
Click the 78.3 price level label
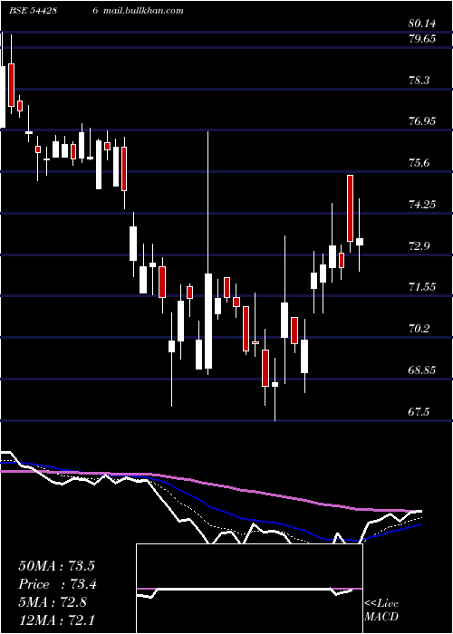click(420, 81)
